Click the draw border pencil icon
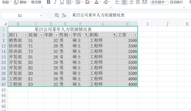The height and width of the screenshot is (111, 191). (x=78, y=2)
